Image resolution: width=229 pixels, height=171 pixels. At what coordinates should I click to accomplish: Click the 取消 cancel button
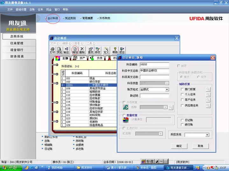[x=200, y=146]
